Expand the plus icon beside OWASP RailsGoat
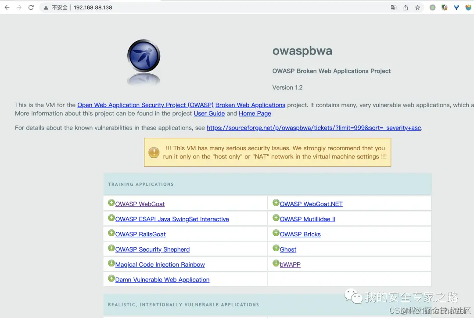 coord(111,233)
